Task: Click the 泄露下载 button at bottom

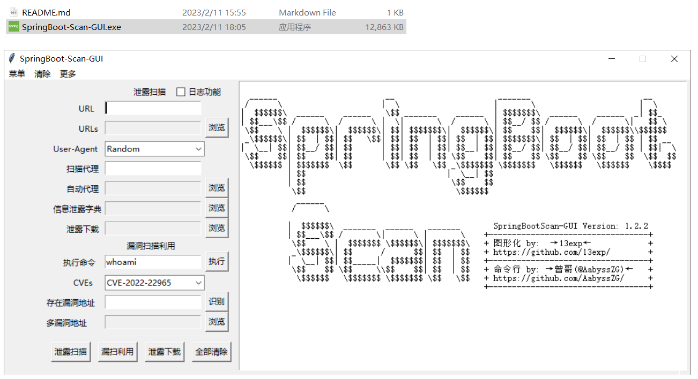Action: click(x=165, y=352)
